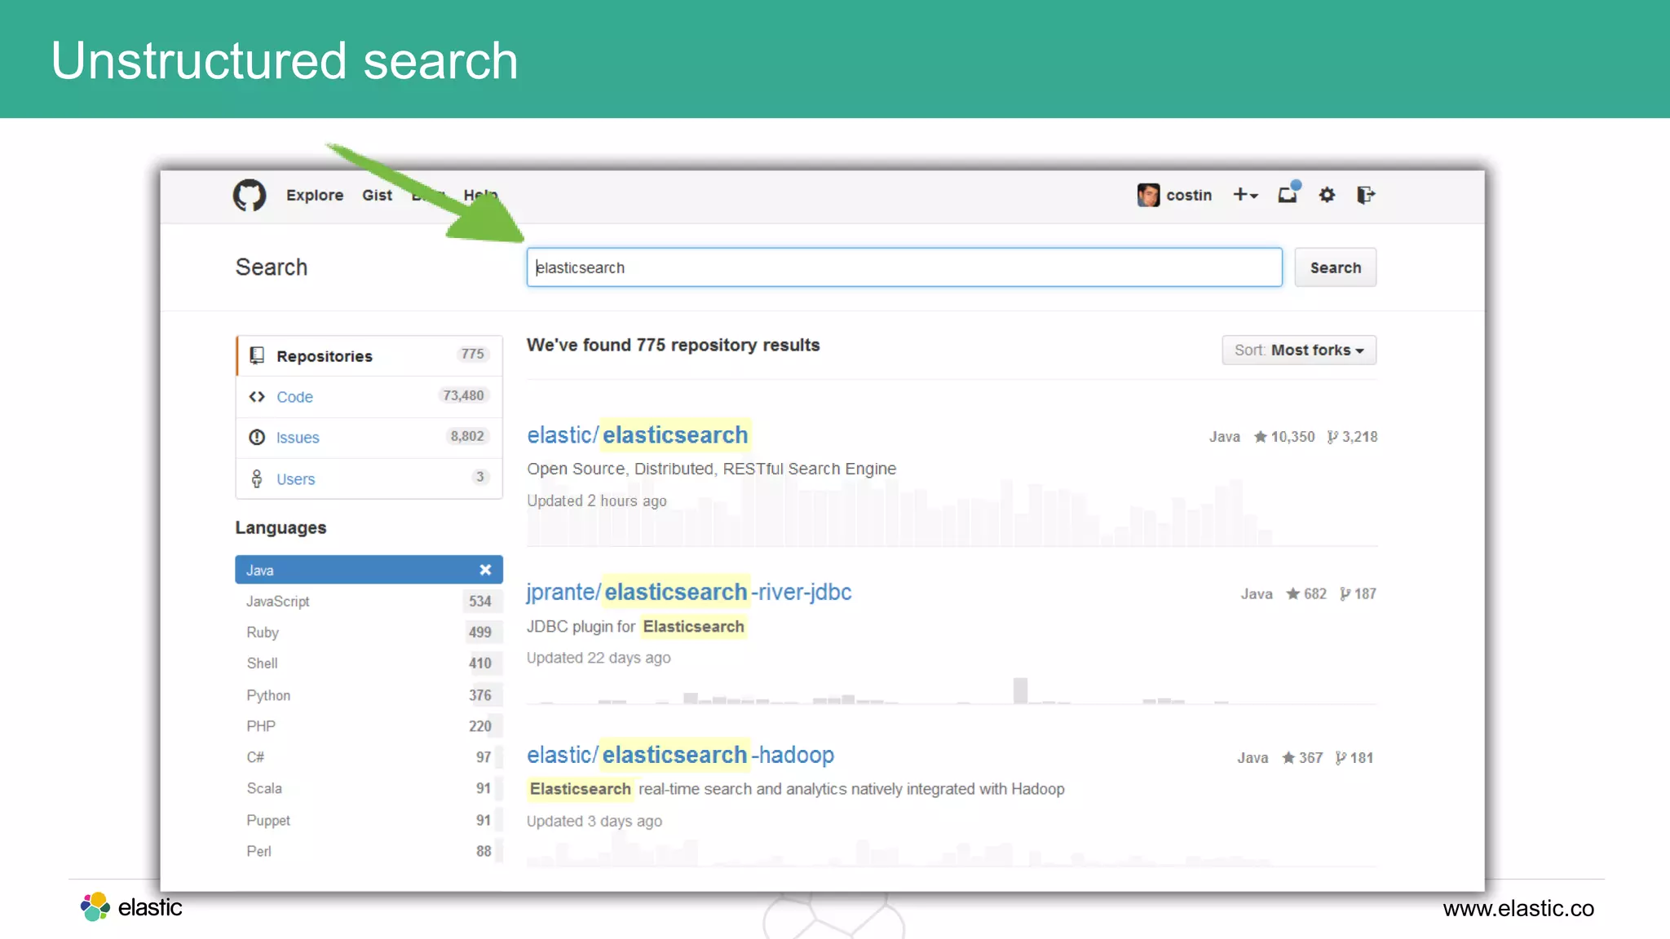This screenshot has height=939, width=1670.
Task: Click the elastic logo in footer
Action: click(131, 907)
